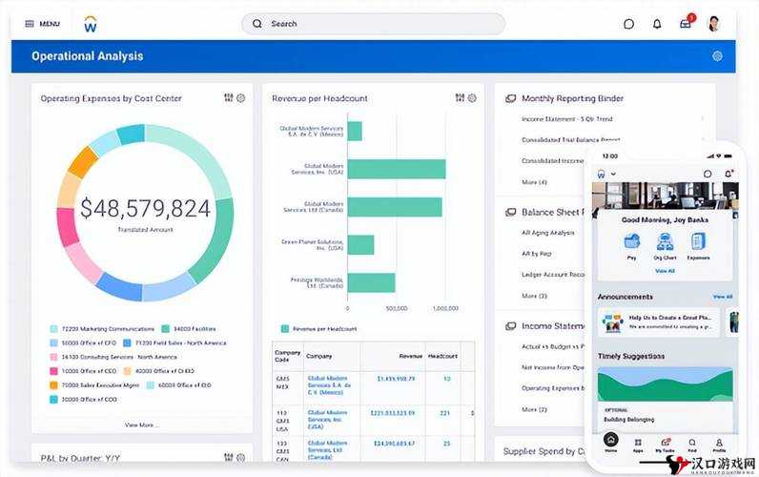Open phone's Workday dropdown chevron
This screenshot has height=477, width=759.
(x=613, y=174)
